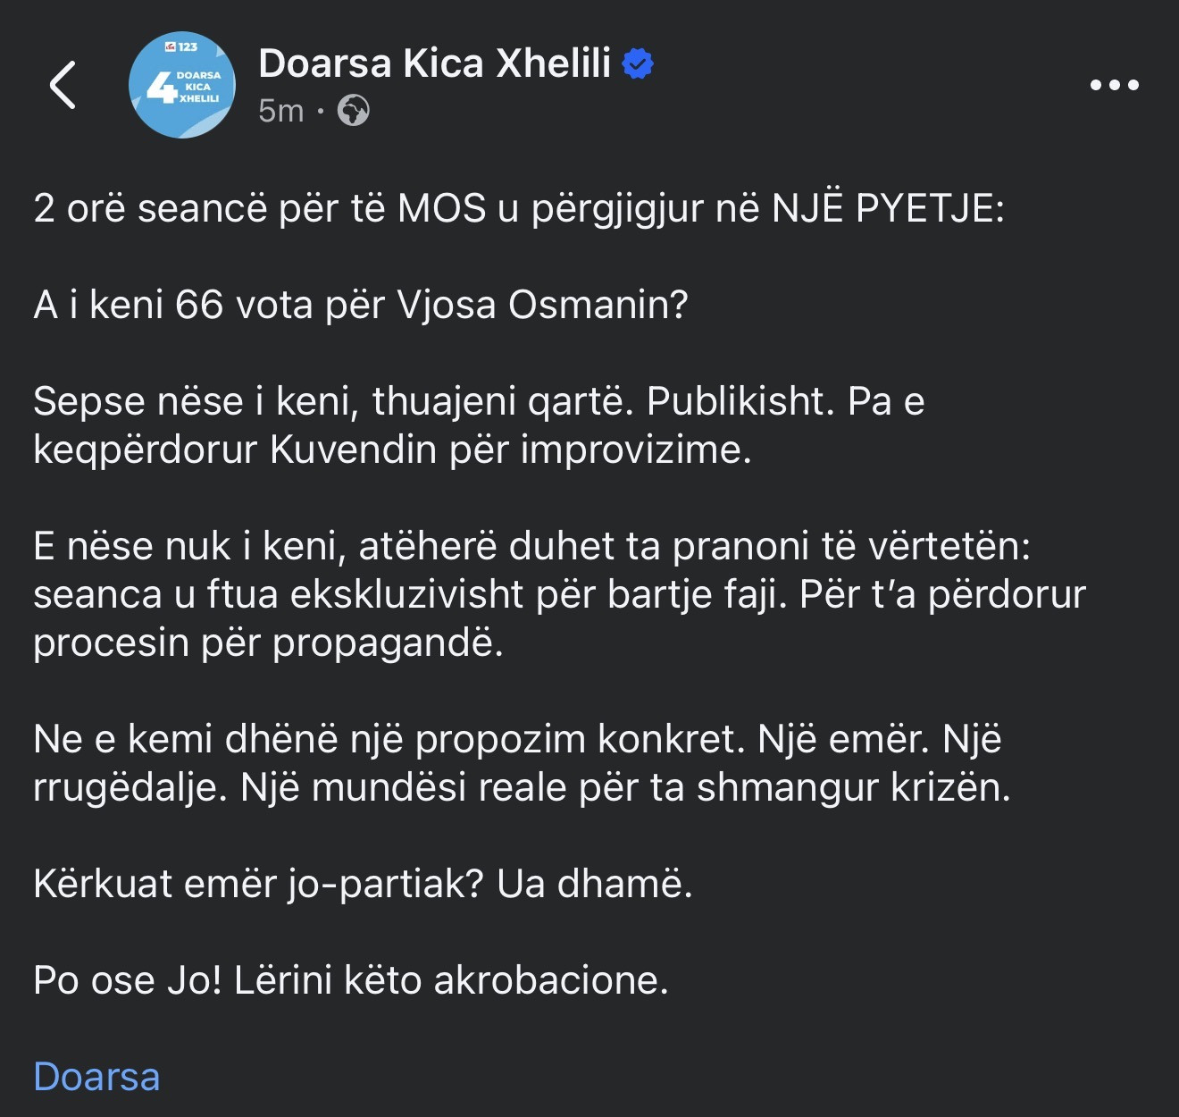The width and height of the screenshot is (1179, 1117).
Task: Open the three-dot post options menu
Action: [x=1114, y=86]
